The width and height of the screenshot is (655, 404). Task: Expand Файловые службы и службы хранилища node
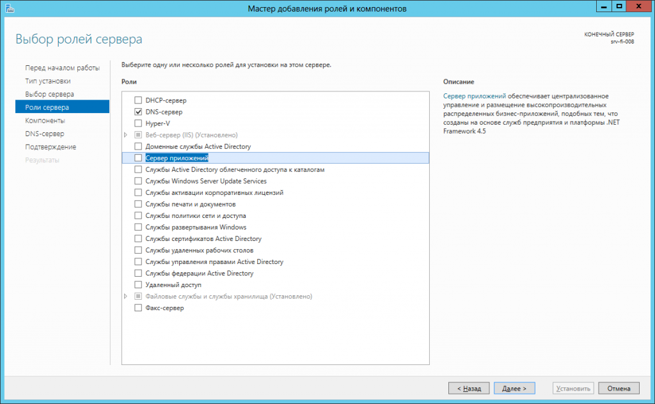(126, 297)
